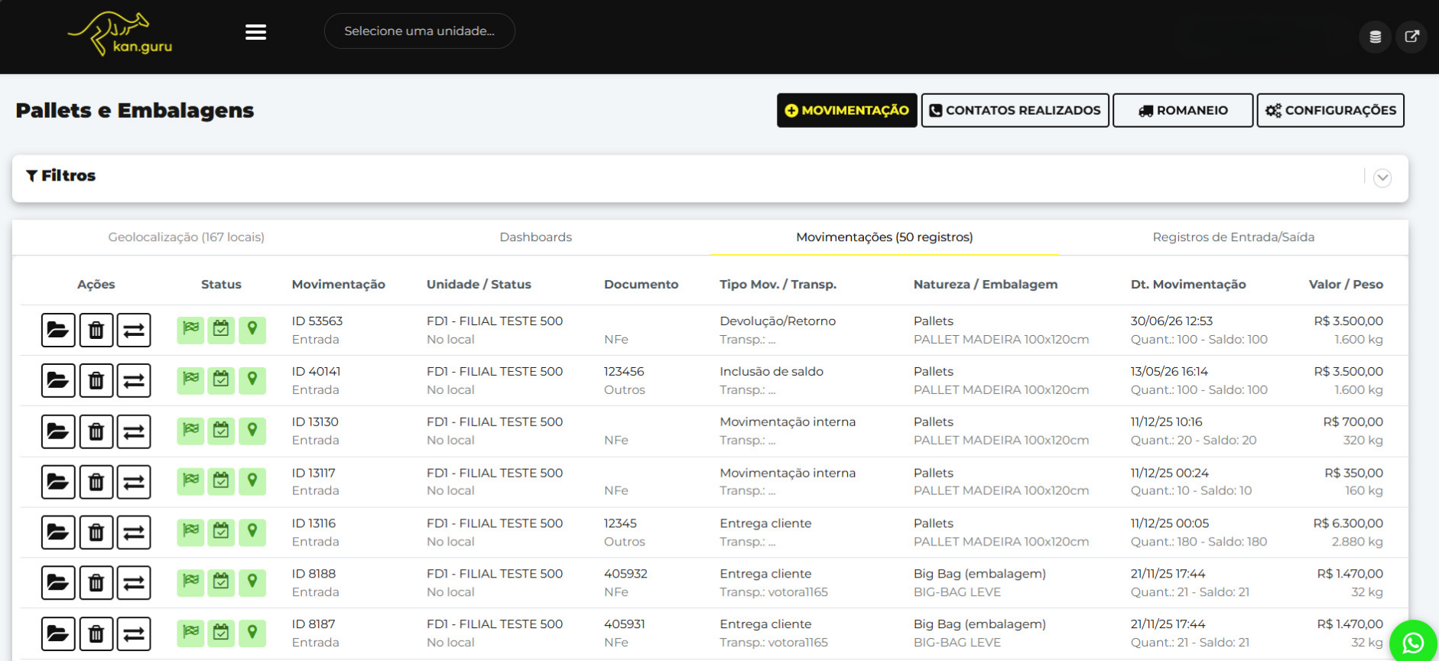Click the Valor / Peso column header
This screenshot has width=1439, height=661.
coord(1346,285)
